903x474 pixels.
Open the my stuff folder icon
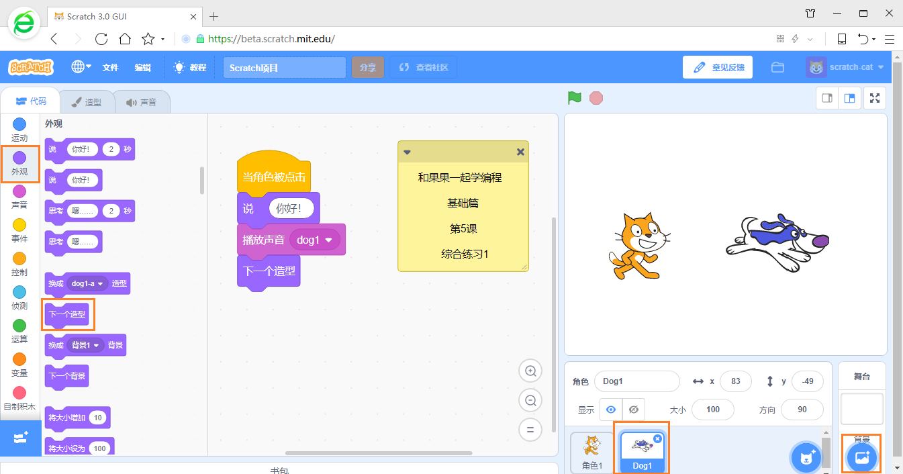tap(777, 67)
